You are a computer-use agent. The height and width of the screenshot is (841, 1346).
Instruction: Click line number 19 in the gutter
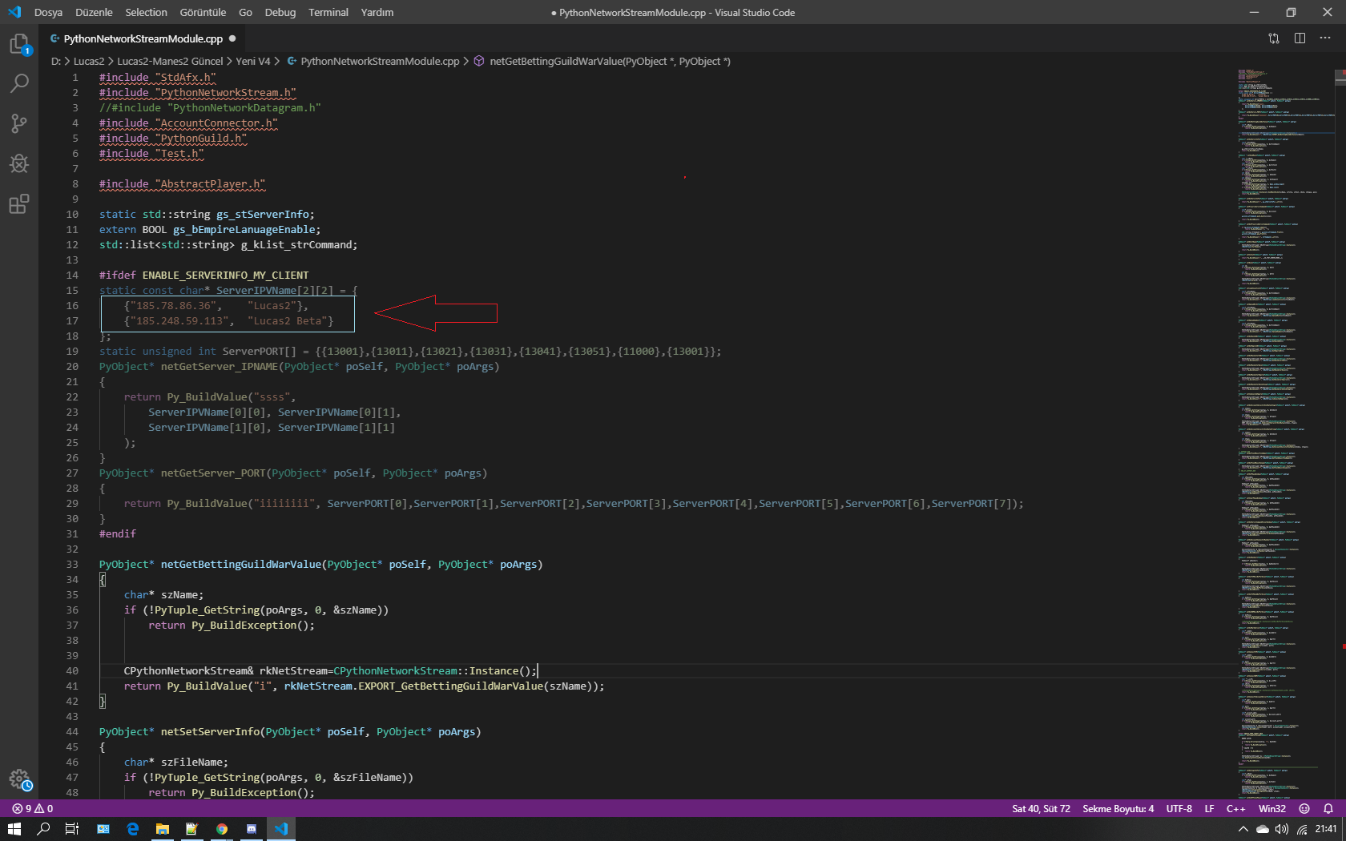[72, 351]
